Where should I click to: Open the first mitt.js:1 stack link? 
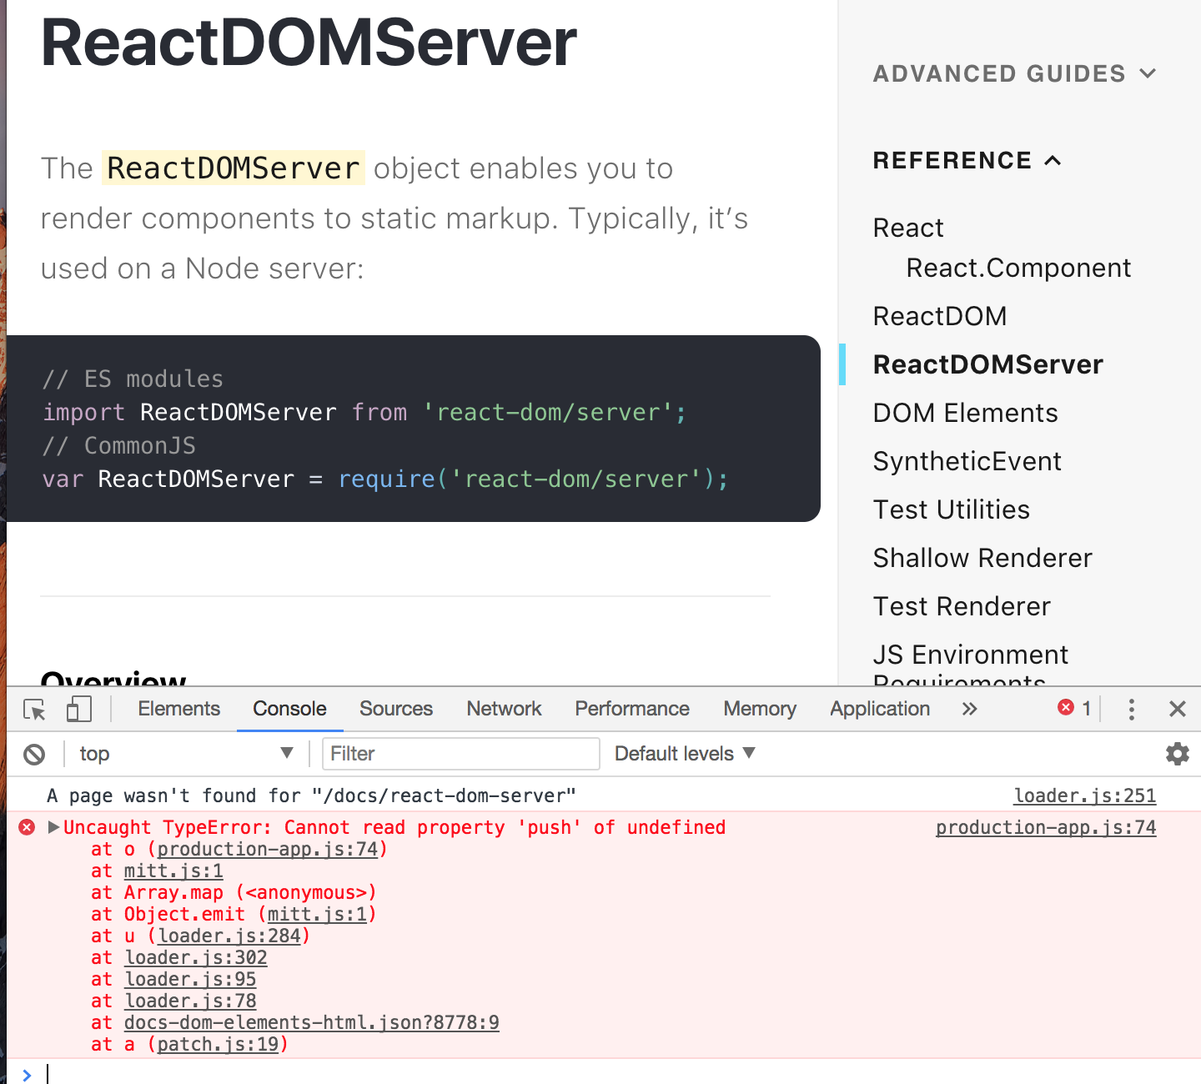pos(173,871)
